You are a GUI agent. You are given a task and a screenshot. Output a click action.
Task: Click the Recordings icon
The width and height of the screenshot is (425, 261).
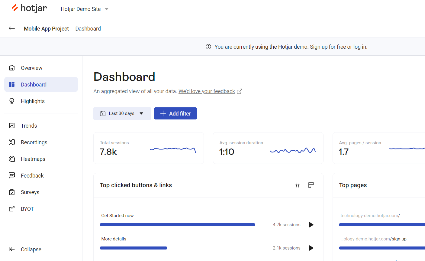tap(12, 142)
